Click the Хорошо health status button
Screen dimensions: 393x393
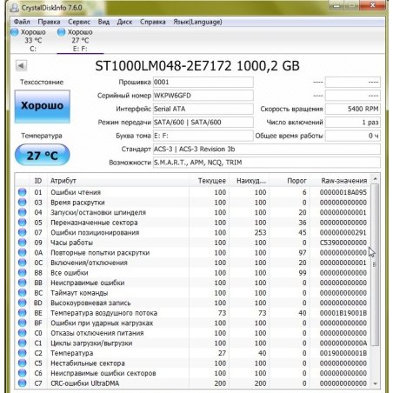[x=43, y=106]
